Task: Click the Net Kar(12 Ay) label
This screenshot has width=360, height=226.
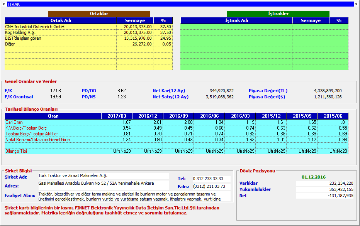Action: pos(169,91)
